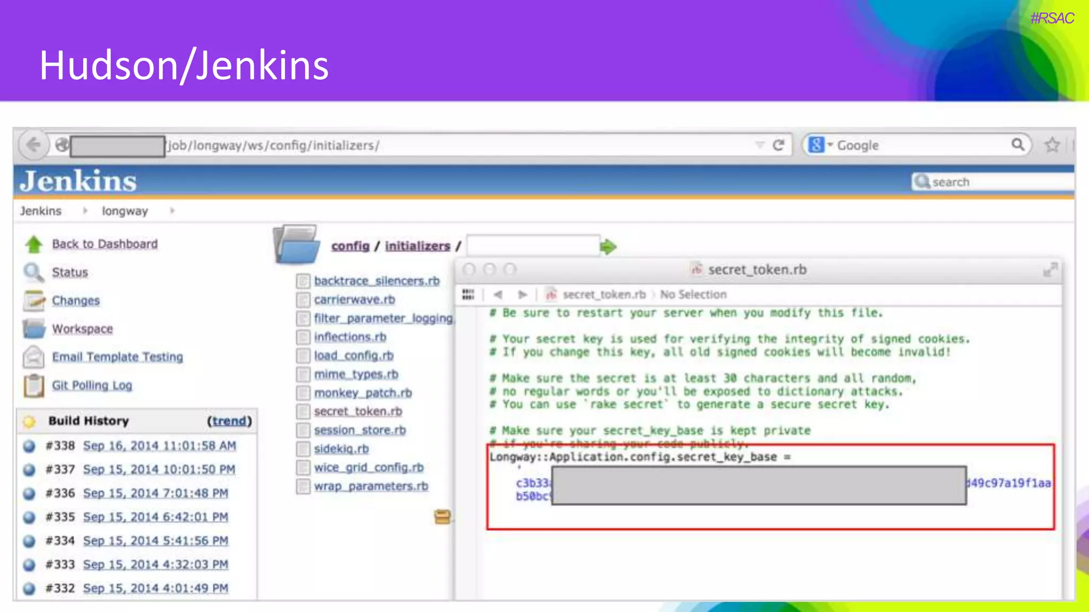
Task: Open the Status page link
Action: tap(70, 272)
